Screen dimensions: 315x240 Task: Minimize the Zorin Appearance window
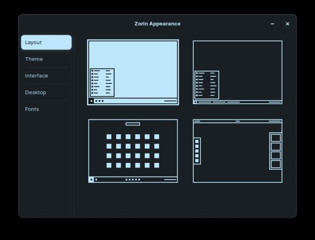pos(272,24)
